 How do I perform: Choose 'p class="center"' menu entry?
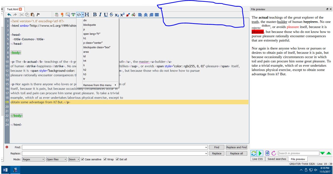(x=93, y=43)
